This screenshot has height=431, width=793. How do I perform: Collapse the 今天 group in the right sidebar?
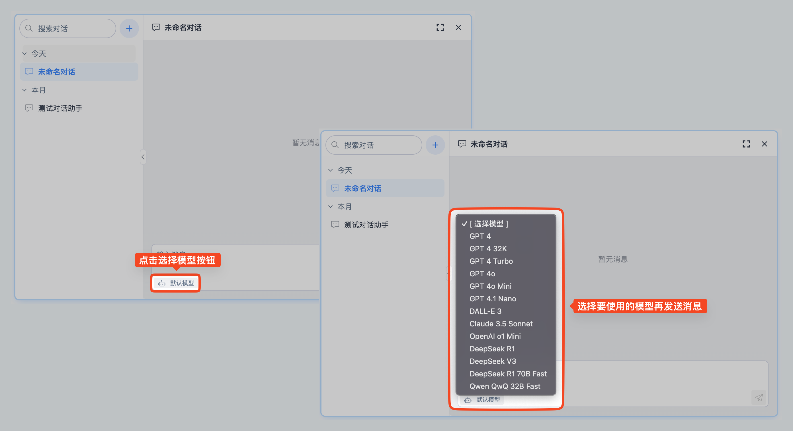(x=331, y=170)
